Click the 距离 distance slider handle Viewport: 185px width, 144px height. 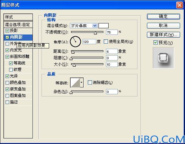(x=73, y=52)
